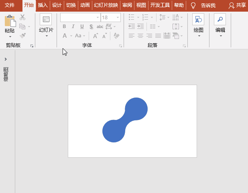Viewport: 248px width, 193px height.
Task: Switch to the 插入 (Insert) tab
Action: [x=43, y=6]
